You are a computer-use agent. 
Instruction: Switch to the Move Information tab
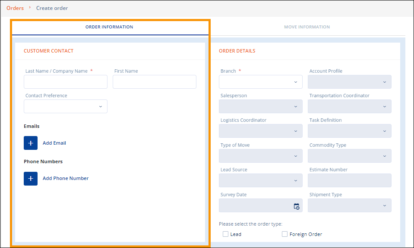pos(307,27)
